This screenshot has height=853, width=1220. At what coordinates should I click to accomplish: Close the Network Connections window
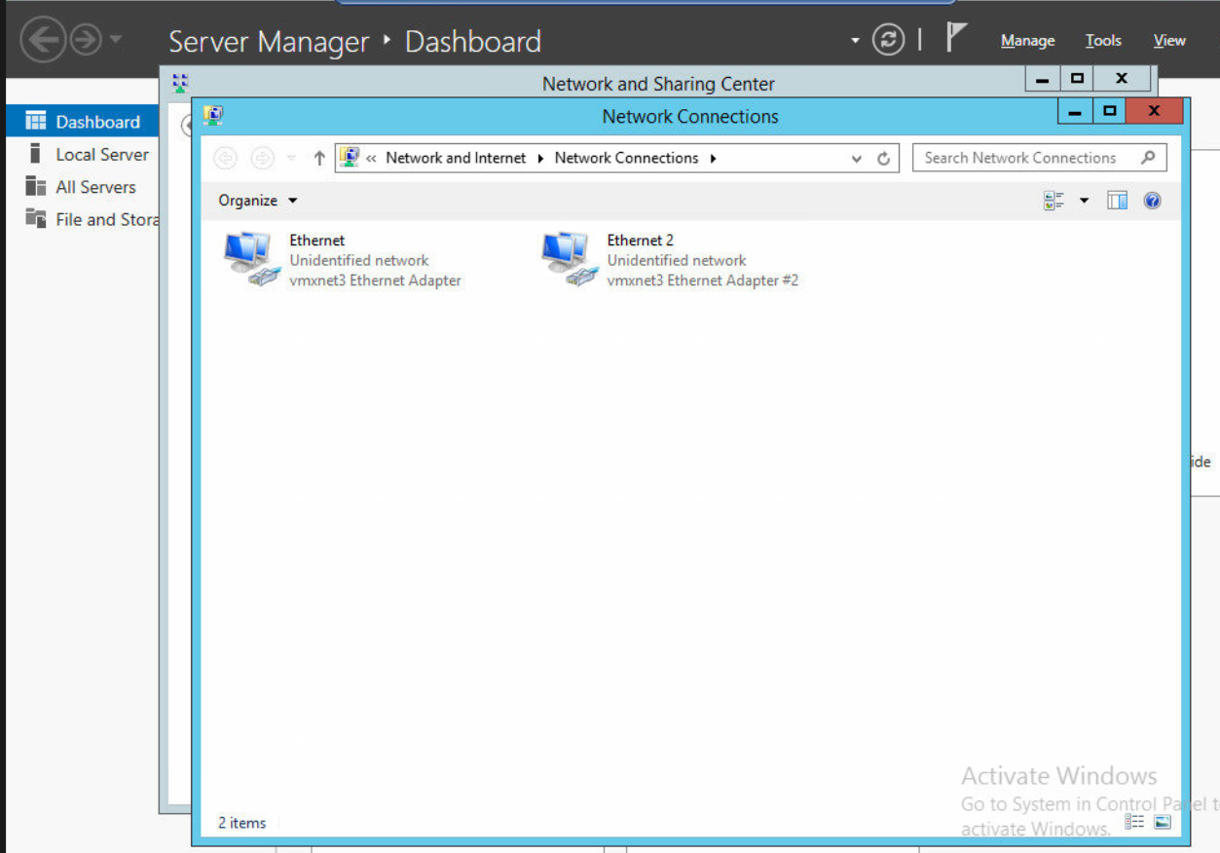pos(1155,111)
